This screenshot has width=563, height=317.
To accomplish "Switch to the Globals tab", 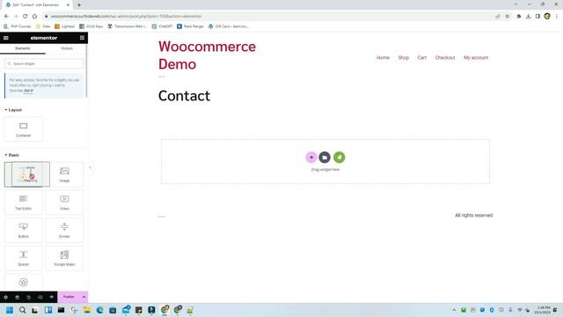I will click(x=67, y=48).
